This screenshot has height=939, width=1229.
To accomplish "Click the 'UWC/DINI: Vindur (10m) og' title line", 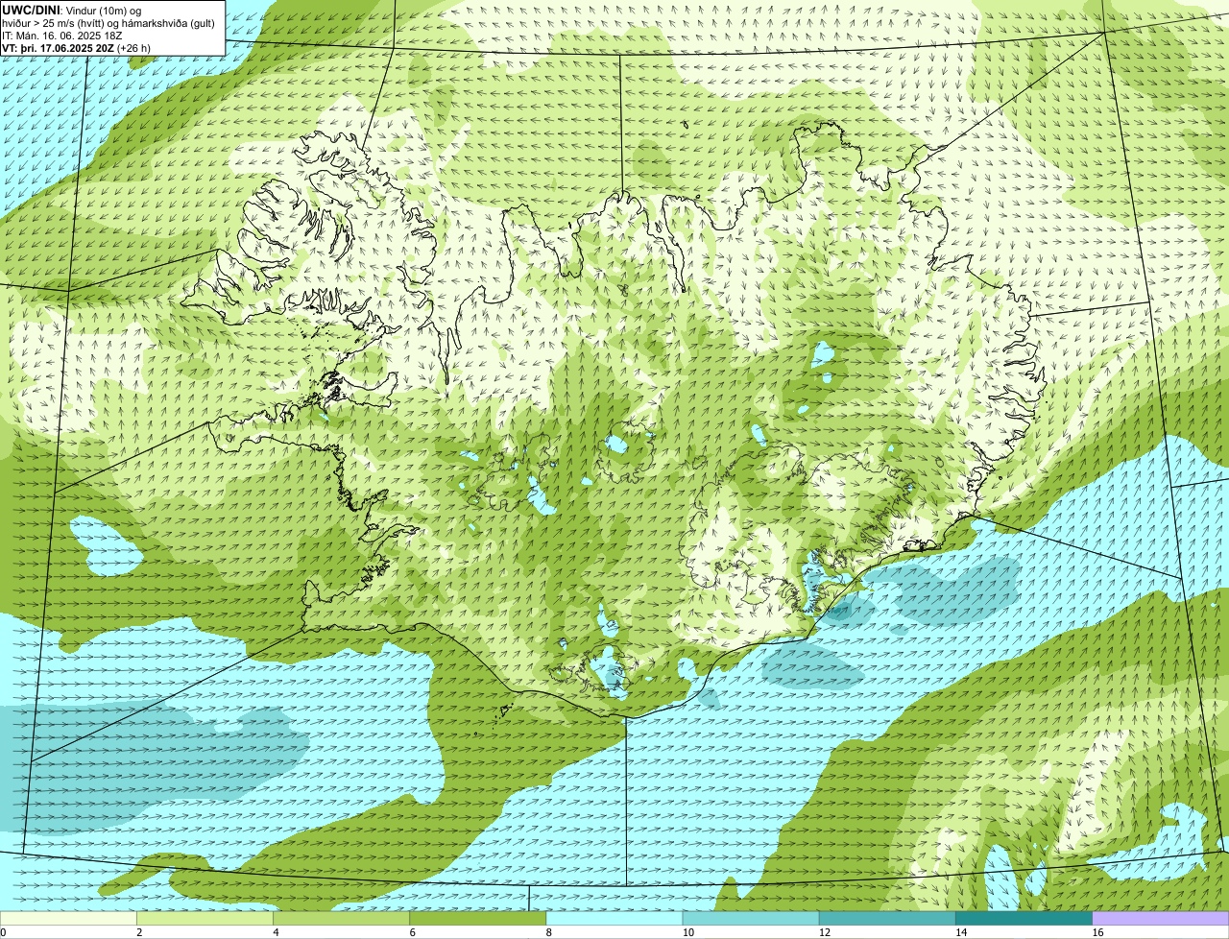I will (x=72, y=10).
